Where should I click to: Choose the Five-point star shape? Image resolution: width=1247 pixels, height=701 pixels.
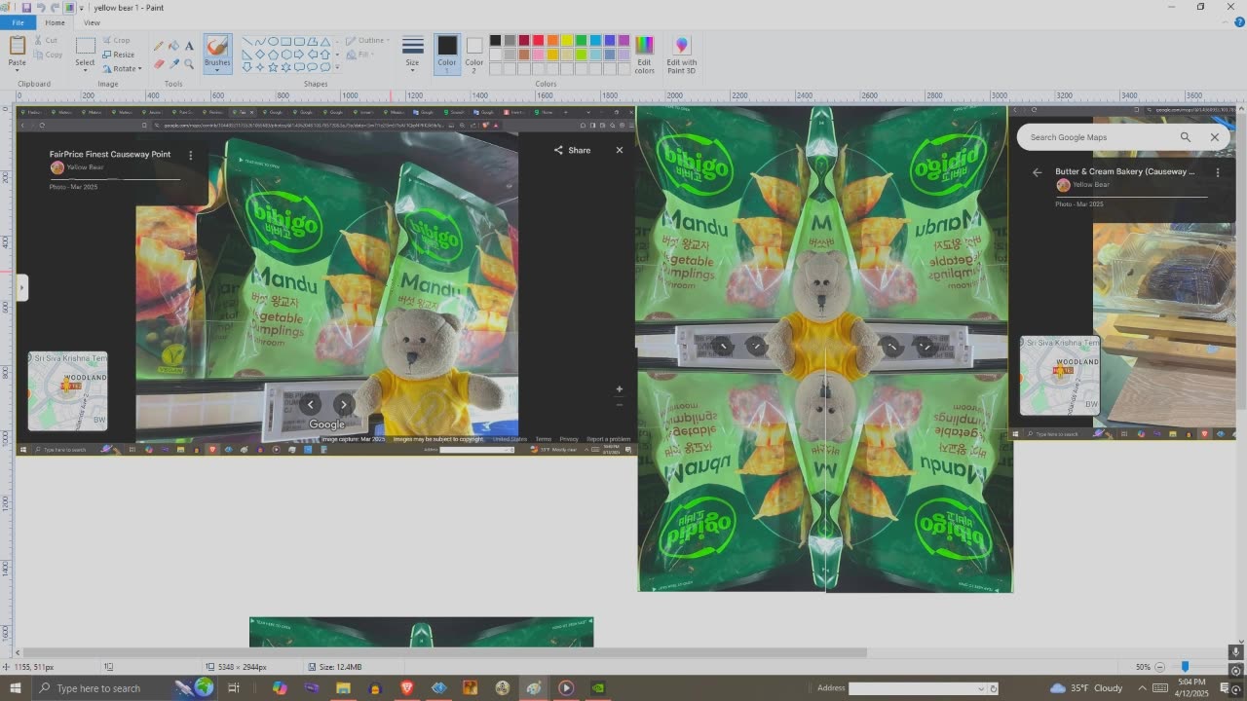[x=273, y=67]
